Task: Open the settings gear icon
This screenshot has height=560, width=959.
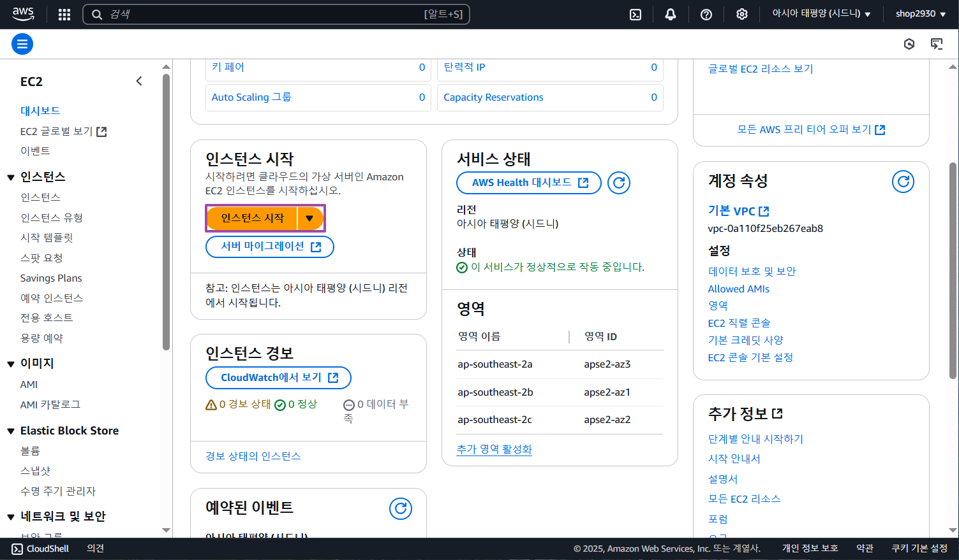Action: pos(742,14)
